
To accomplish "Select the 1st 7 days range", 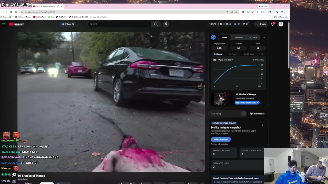I will click(x=233, y=54).
